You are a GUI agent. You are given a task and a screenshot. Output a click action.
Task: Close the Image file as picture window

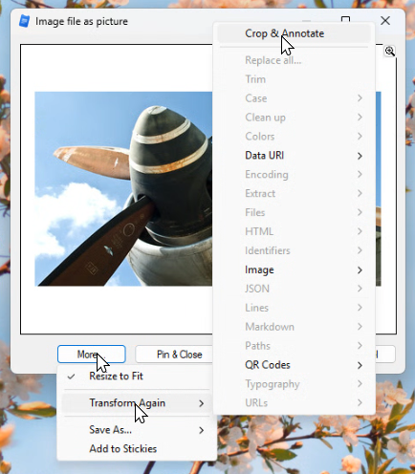385,21
